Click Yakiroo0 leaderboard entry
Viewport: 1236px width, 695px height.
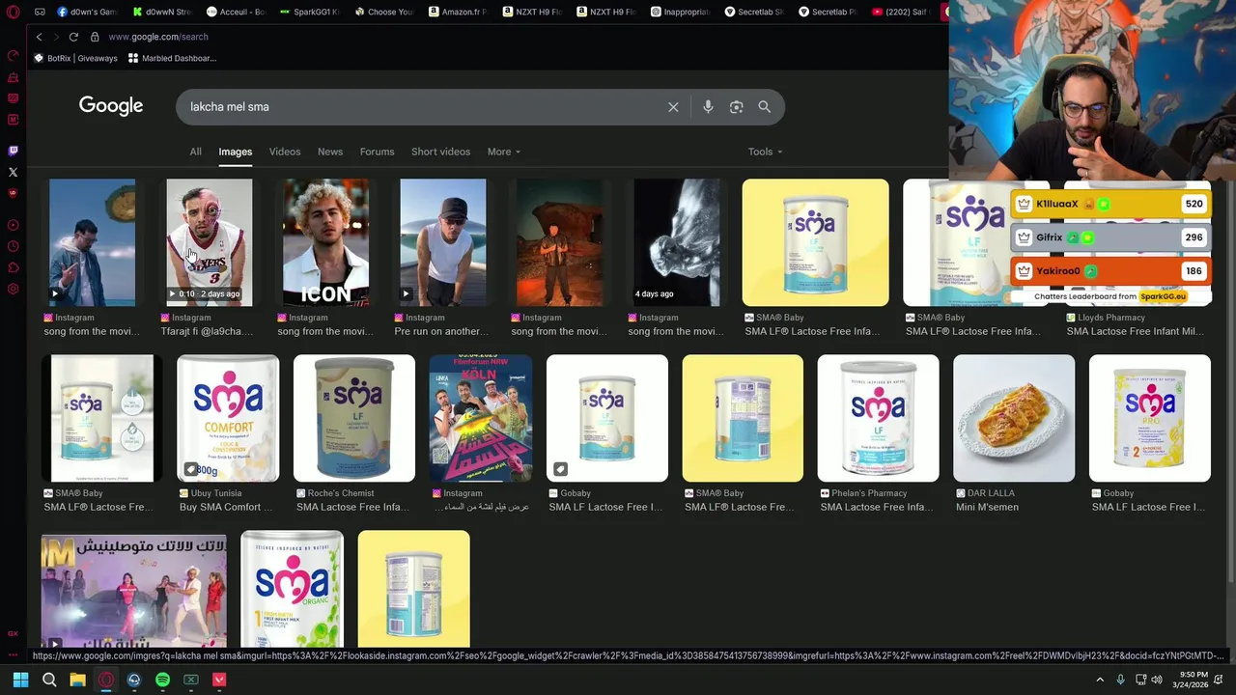pyautogui.click(x=1110, y=271)
